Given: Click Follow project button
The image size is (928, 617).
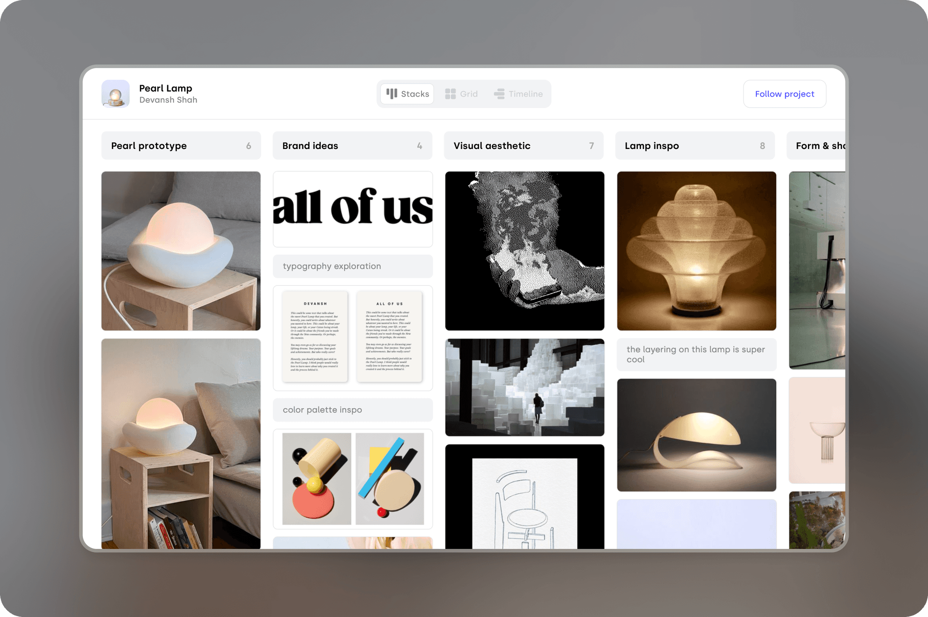Looking at the screenshot, I should tap(784, 94).
